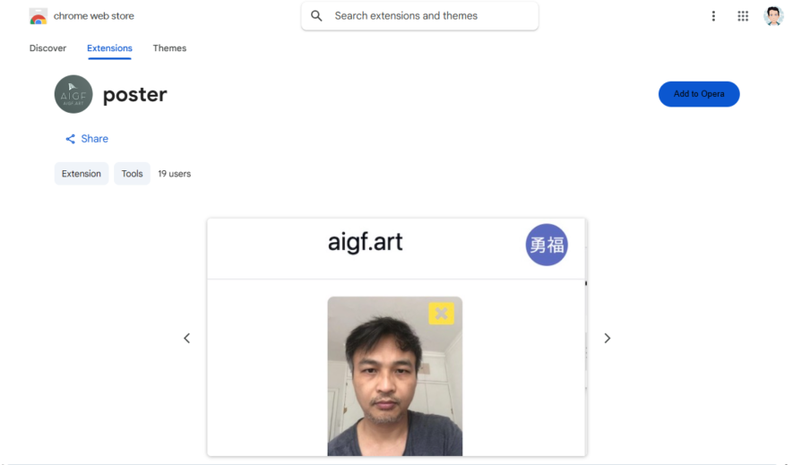Focus the Search extensions and themes field
The image size is (793, 465).
tap(419, 15)
